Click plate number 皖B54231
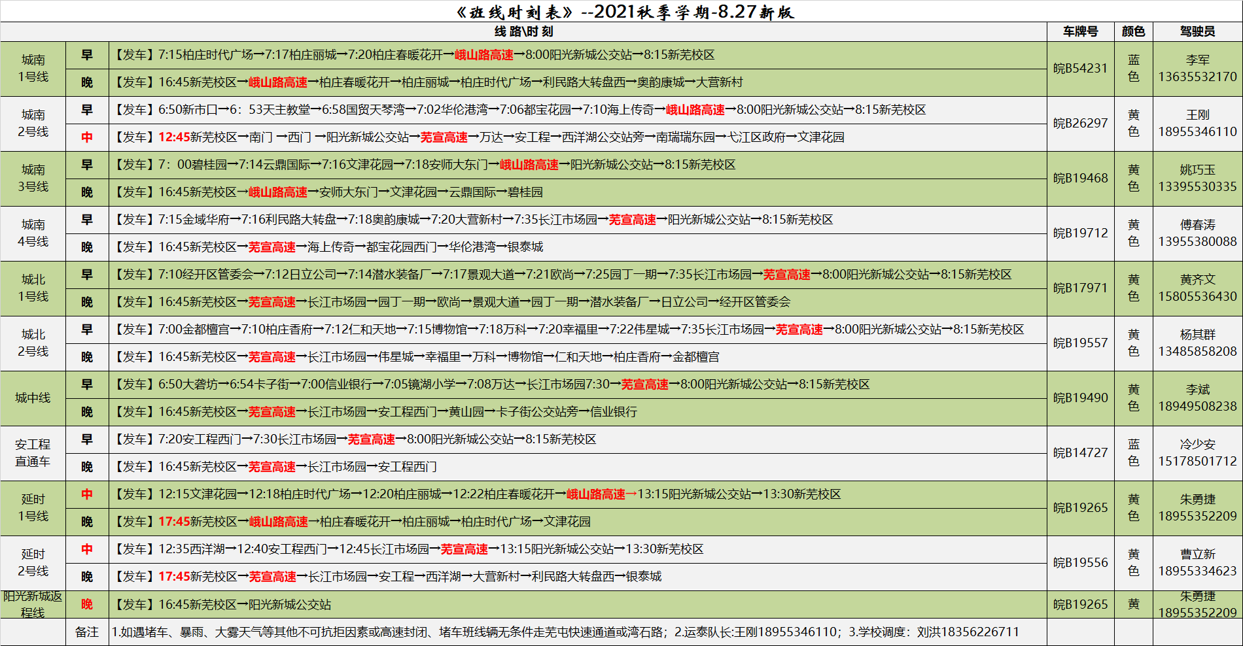Viewport: 1243px width, 646px height. (1080, 69)
